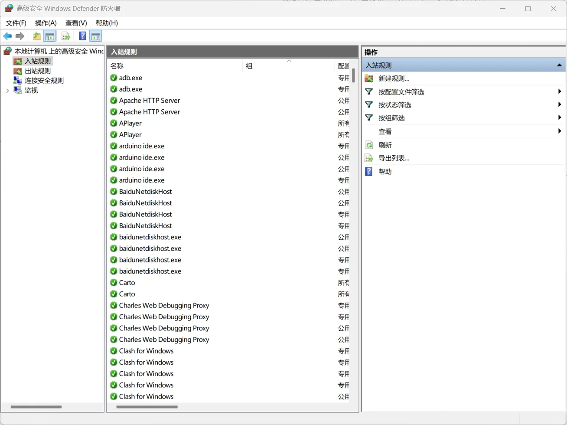Click the blue help question-mark toolbar icon
The image size is (567, 425).
(x=82, y=36)
